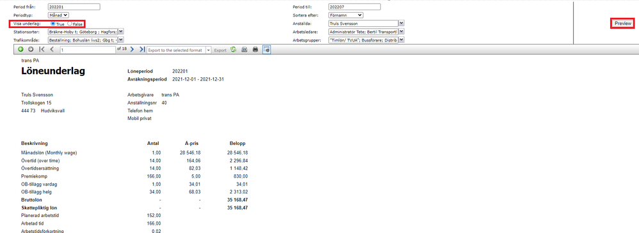The width and height of the screenshot is (639, 233).
Task: Click the Monthly wage amount 28 546,18 in Belopp
Action: coord(238,153)
